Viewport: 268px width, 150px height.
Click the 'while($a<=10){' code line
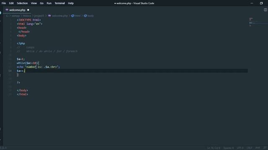tap(28, 63)
